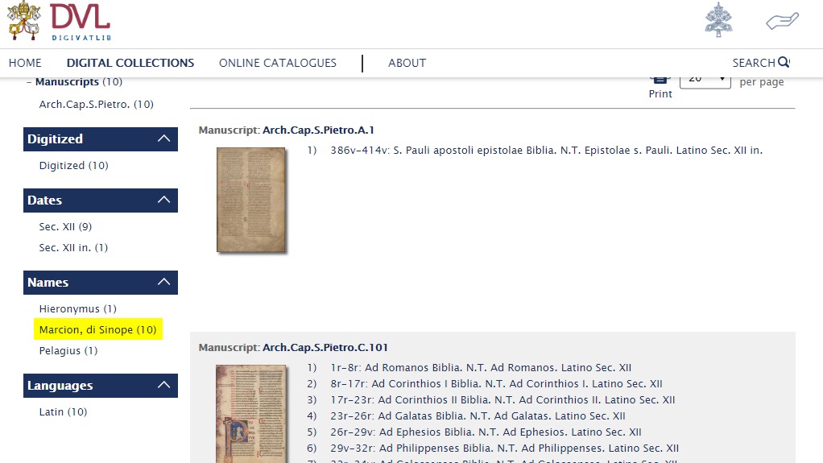Click the hand support icon

tap(781, 21)
